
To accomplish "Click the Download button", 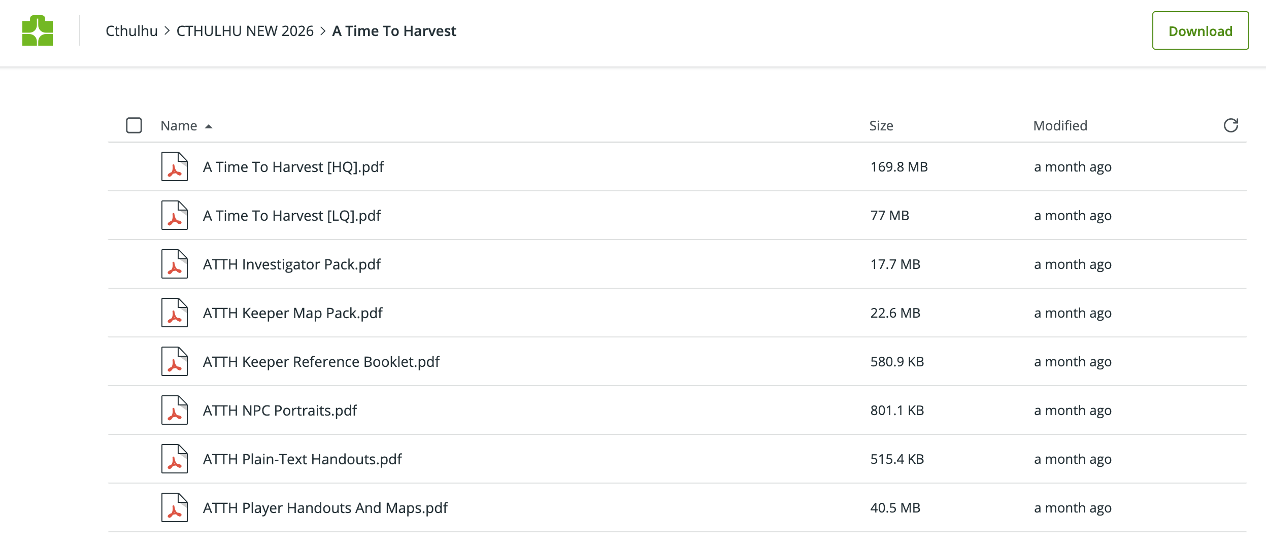I will point(1200,30).
